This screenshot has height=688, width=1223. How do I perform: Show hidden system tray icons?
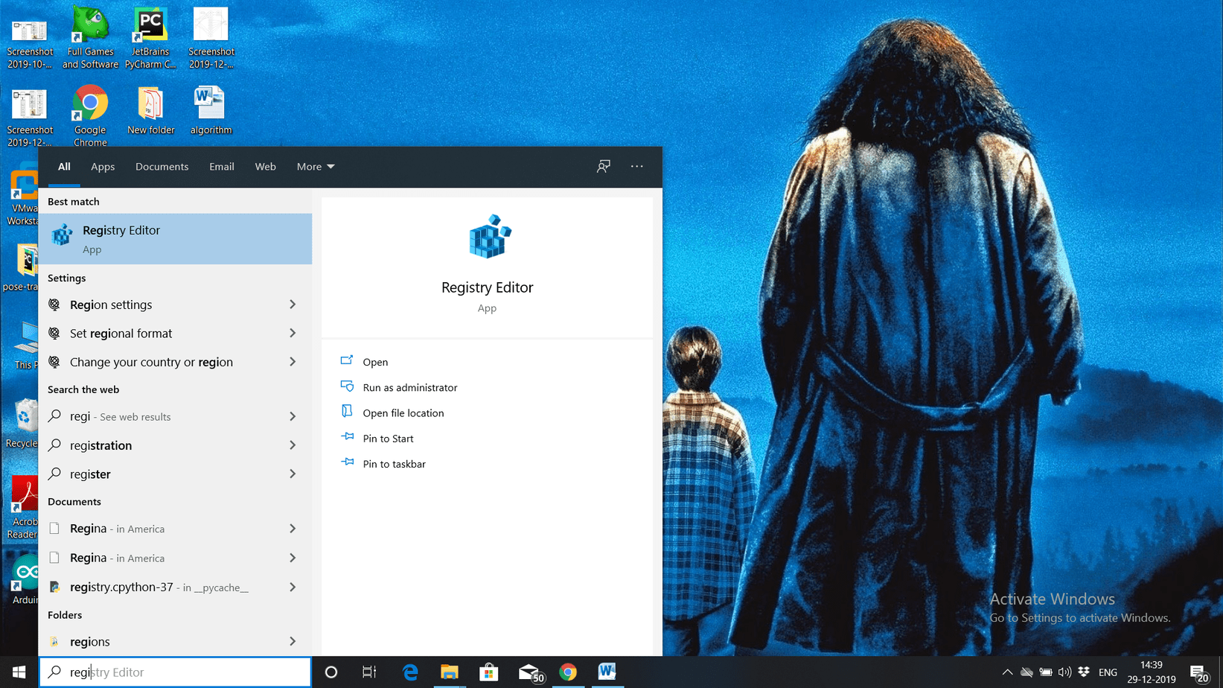1007,672
